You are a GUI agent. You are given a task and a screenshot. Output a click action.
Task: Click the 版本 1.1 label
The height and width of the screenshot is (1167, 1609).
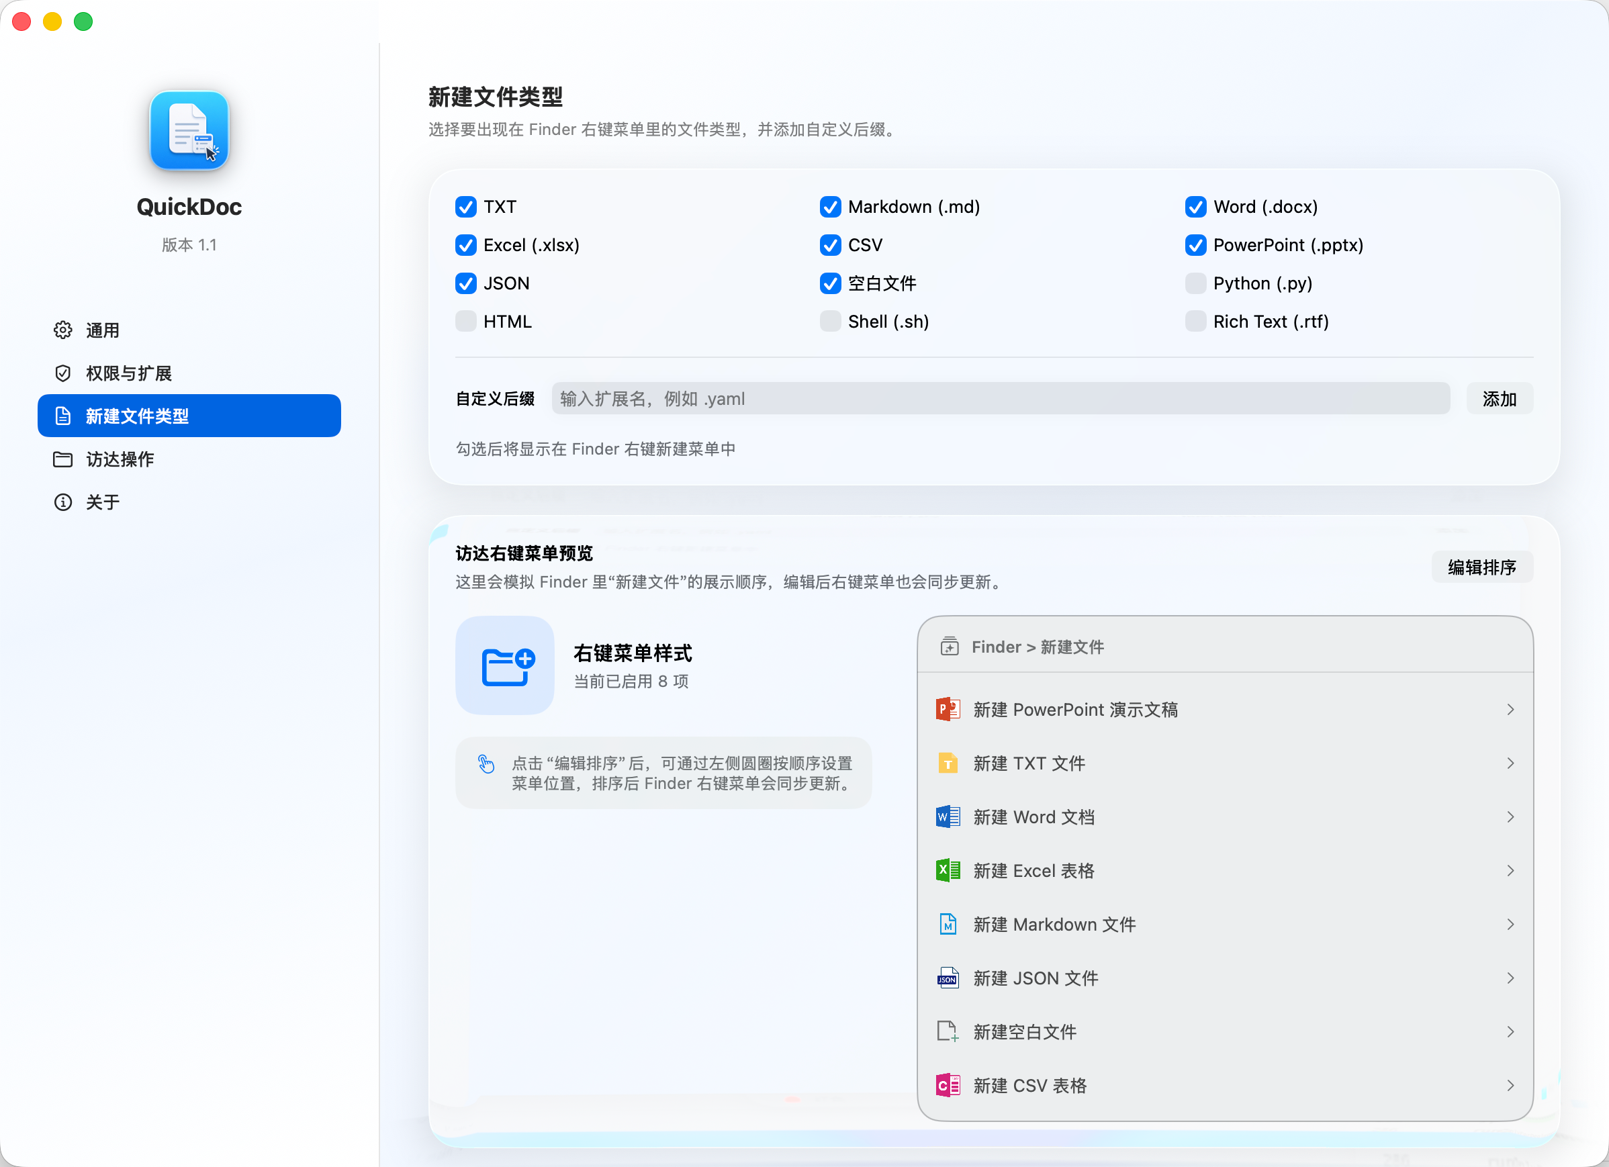(x=189, y=245)
